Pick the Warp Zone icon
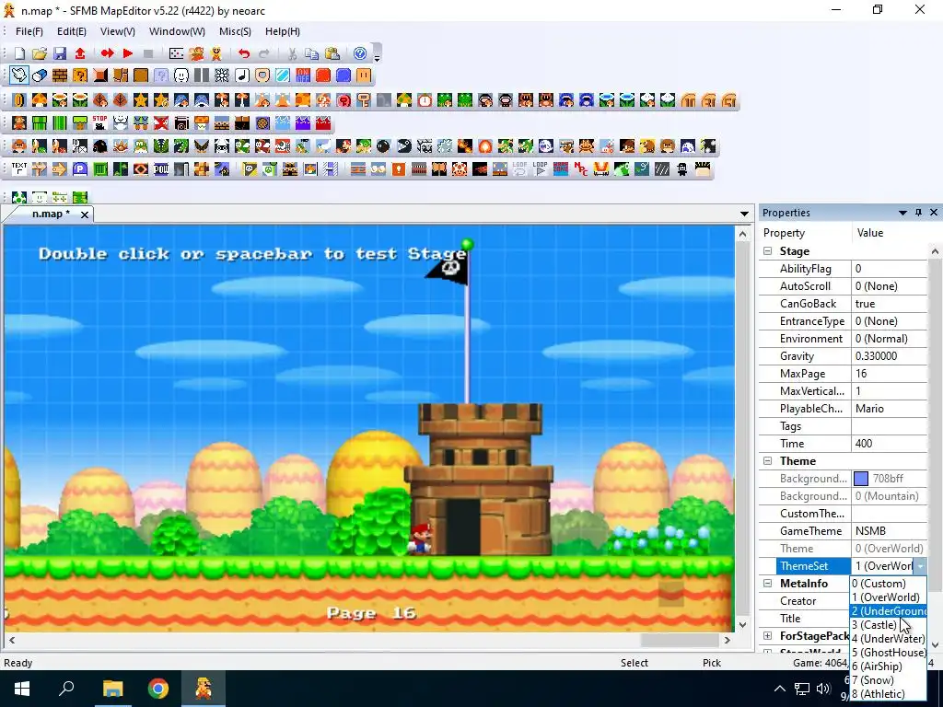This screenshot has height=707, width=943. (x=561, y=169)
